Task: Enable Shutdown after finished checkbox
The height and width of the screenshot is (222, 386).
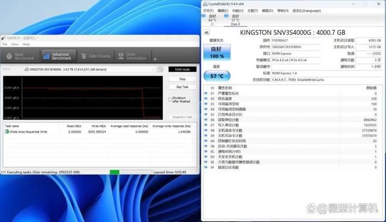Action: coord(170,99)
